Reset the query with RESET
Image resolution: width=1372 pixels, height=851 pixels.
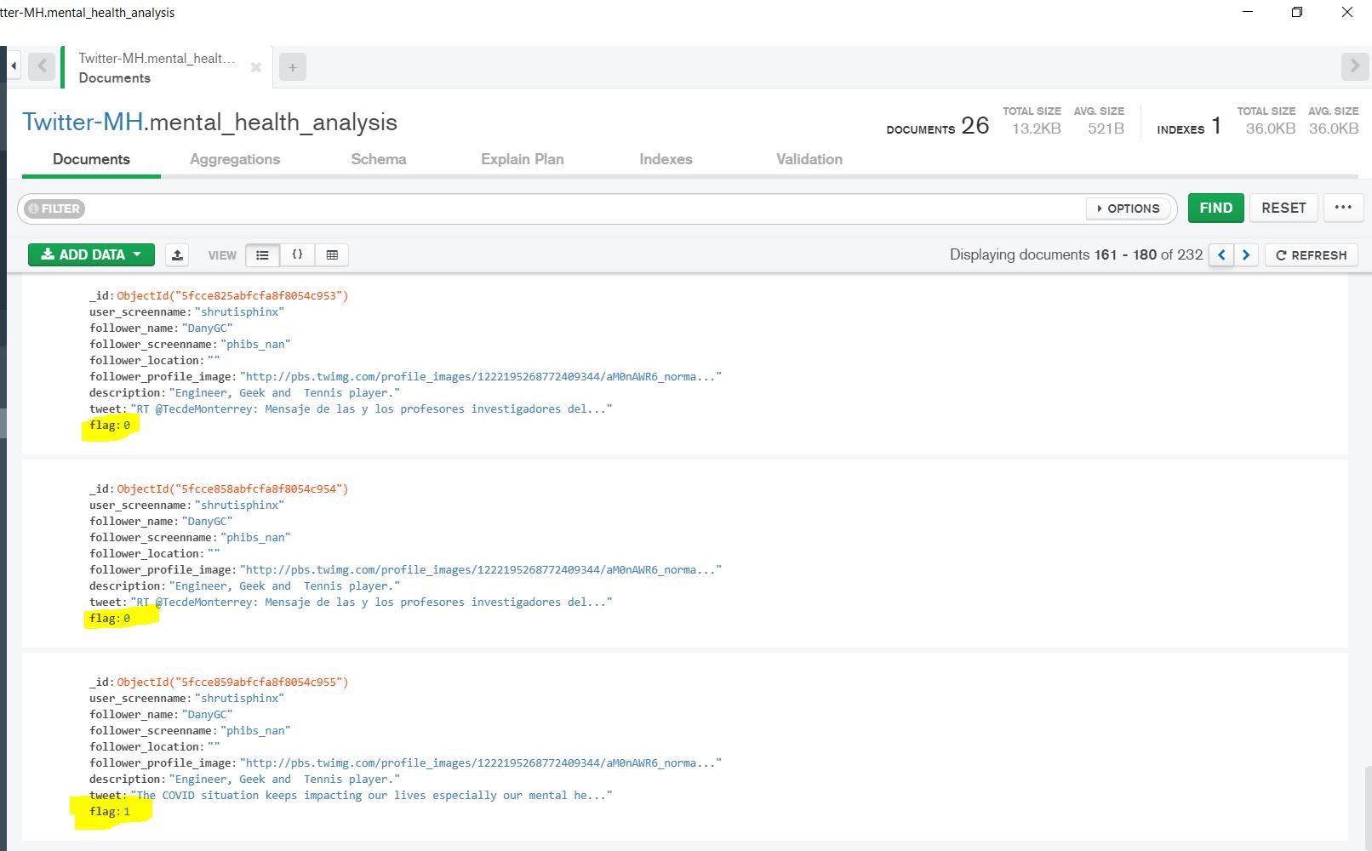[x=1283, y=208]
